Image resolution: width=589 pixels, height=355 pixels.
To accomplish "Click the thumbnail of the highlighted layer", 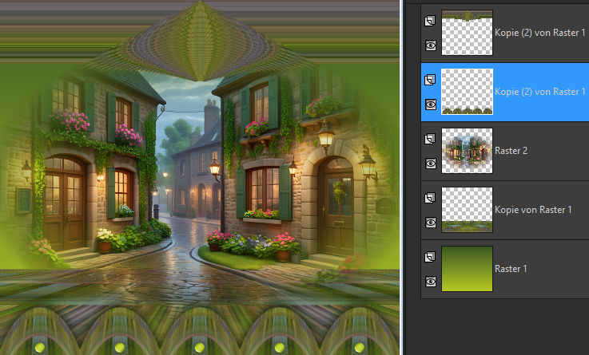I will pos(467,92).
